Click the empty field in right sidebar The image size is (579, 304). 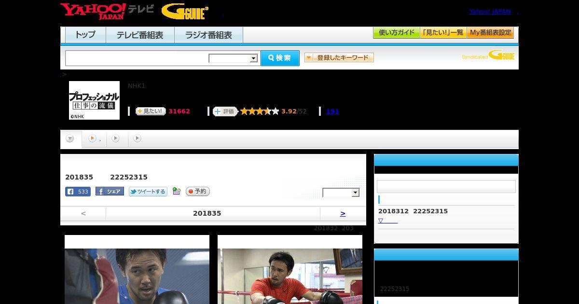point(446,186)
